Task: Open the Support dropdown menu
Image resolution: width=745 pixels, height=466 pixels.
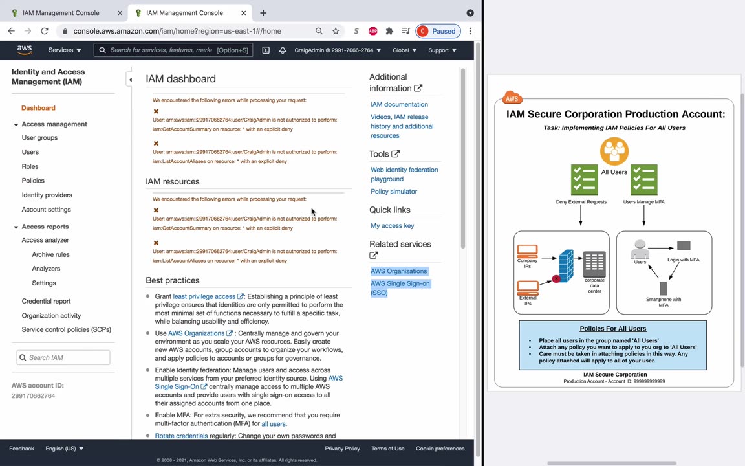Action: click(x=442, y=50)
